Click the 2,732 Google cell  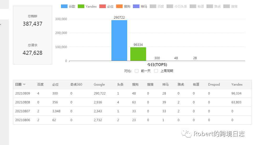click(98, 120)
